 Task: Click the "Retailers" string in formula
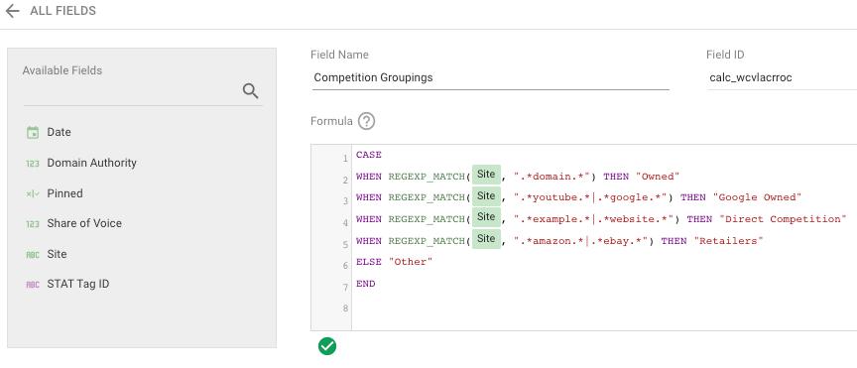pos(729,241)
